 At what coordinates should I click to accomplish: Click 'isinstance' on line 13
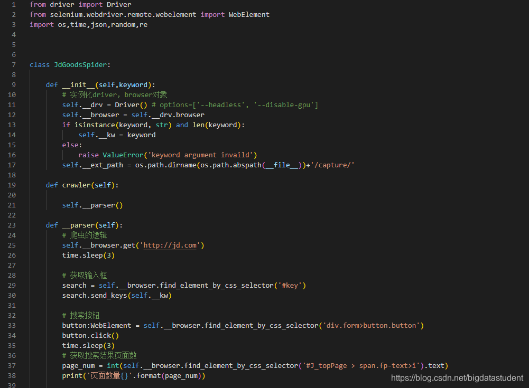pos(95,125)
